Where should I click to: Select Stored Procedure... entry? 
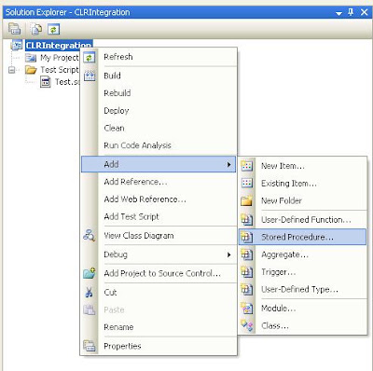pyautogui.click(x=302, y=237)
